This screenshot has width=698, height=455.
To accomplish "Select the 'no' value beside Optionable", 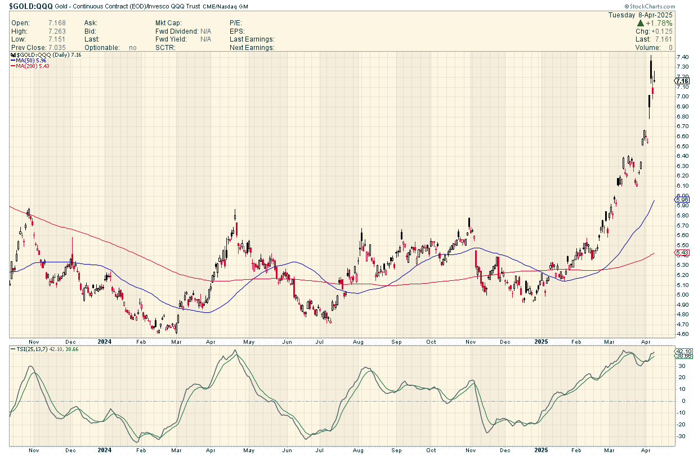I will (133, 48).
